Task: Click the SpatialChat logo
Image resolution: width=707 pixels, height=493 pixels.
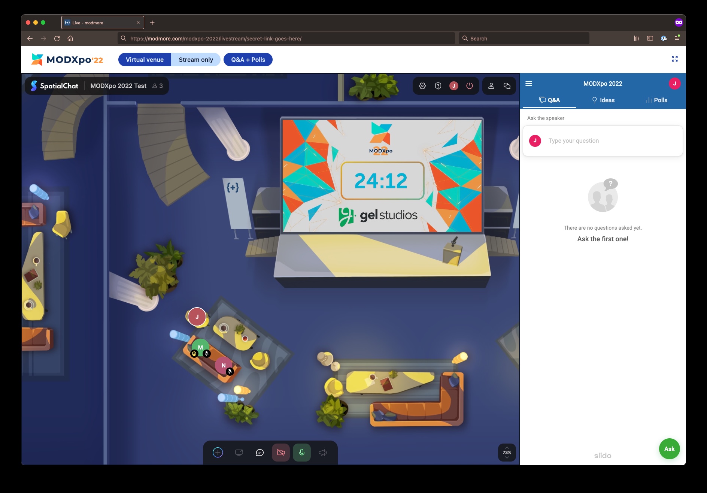Action: pyautogui.click(x=55, y=86)
